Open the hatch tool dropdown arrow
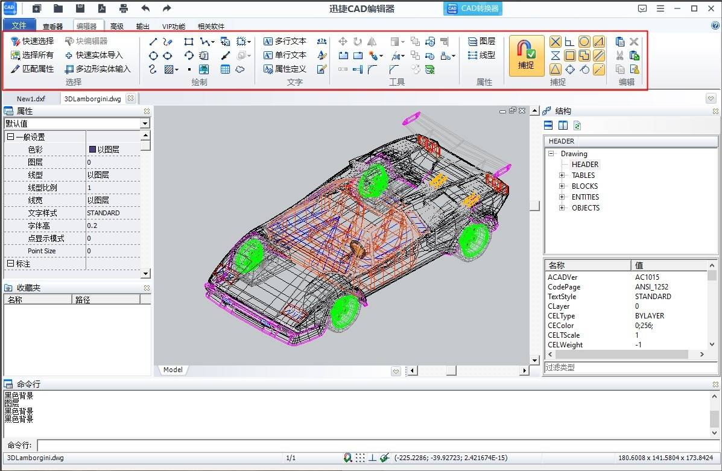 (x=177, y=70)
